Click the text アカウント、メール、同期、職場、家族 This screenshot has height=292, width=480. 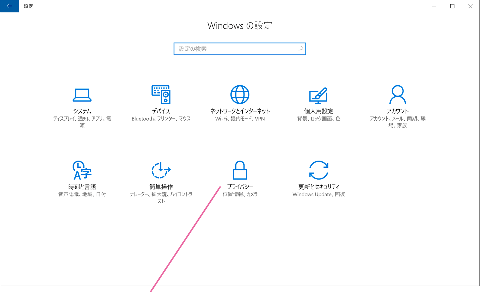[x=397, y=122]
